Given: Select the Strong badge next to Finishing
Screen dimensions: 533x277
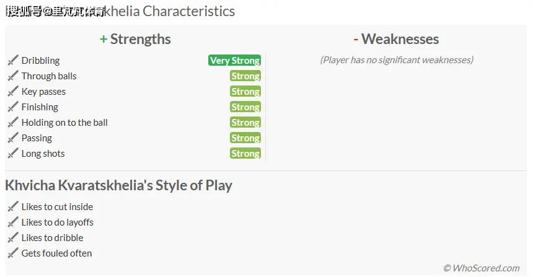Looking at the screenshot, I should click(x=245, y=107).
